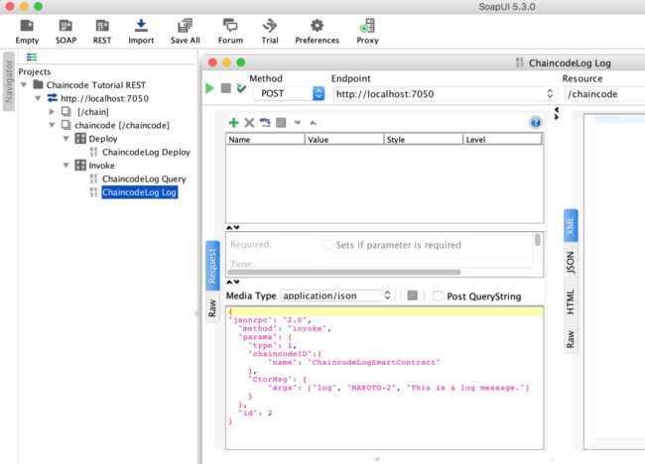Open the Method POST dropdown
This screenshot has height=464, width=645.
(x=289, y=94)
